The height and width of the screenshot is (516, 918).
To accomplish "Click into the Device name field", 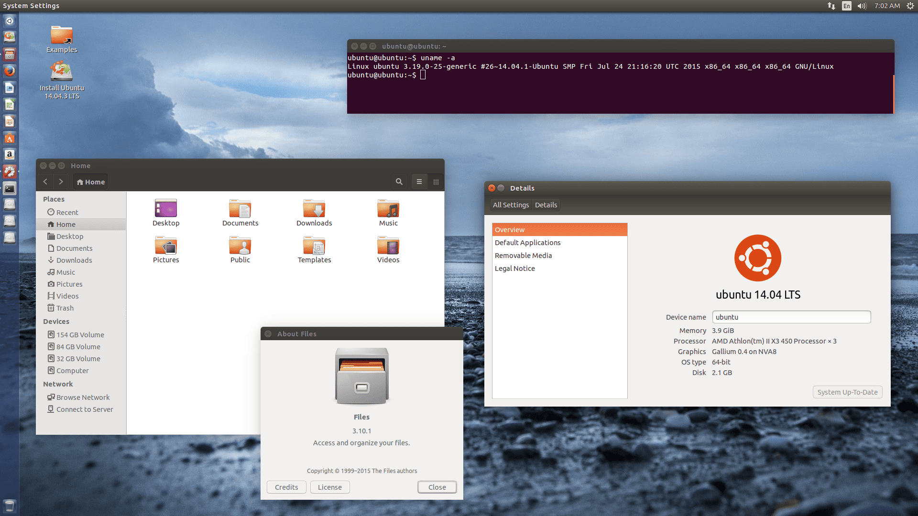I will pyautogui.click(x=791, y=317).
